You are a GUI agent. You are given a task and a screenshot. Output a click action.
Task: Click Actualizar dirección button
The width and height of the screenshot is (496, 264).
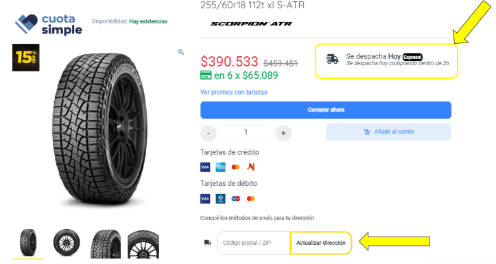click(x=321, y=243)
